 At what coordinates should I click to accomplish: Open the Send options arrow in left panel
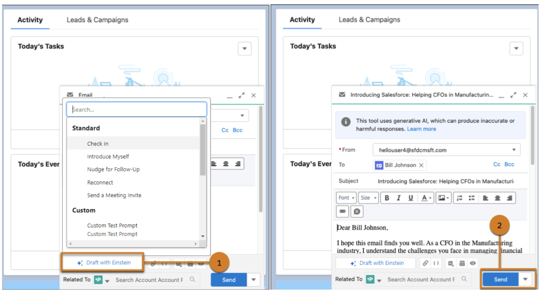pyautogui.click(x=254, y=280)
